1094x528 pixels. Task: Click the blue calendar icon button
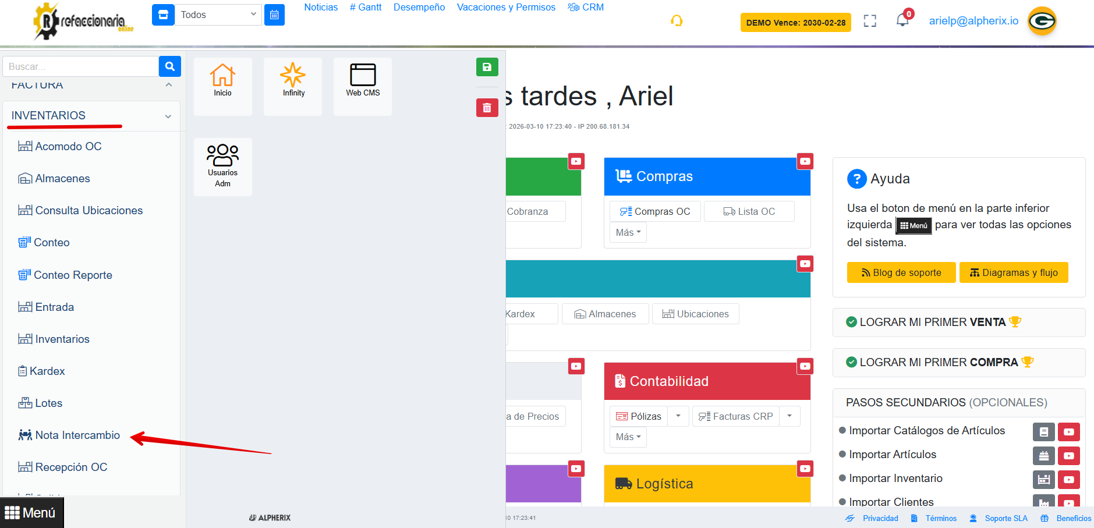(x=274, y=15)
